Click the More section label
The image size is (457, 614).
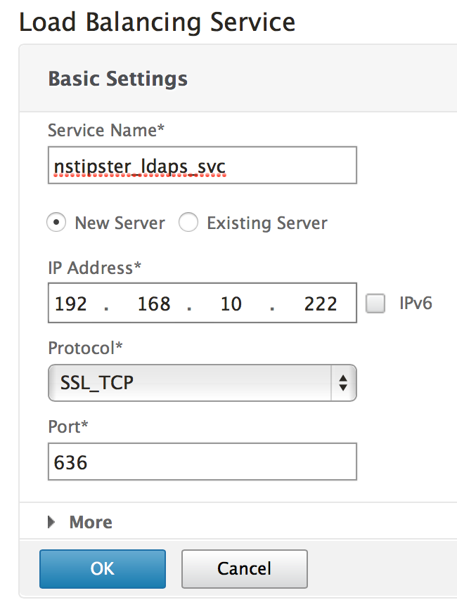pyautogui.click(x=91, y=522)
